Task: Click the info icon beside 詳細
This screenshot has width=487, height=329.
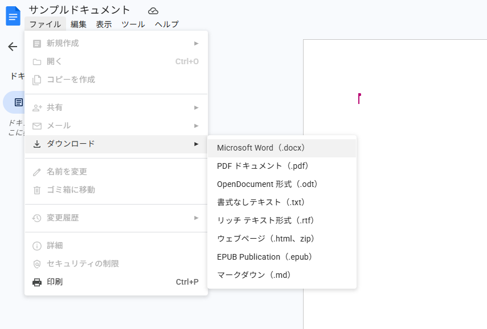Action: tap(37, 245)
